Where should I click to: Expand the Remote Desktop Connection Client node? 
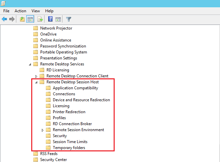(x=36, y=76)
